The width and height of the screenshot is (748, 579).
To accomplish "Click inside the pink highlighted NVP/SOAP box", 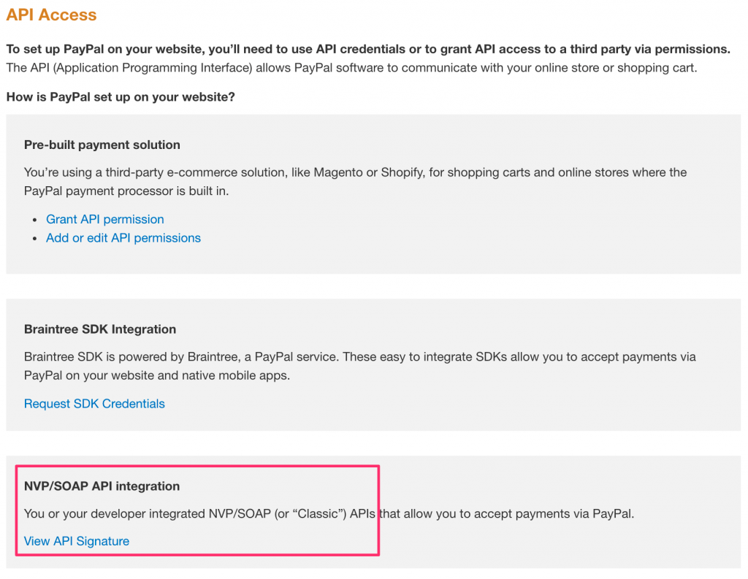I will click(x=197, y=511).
